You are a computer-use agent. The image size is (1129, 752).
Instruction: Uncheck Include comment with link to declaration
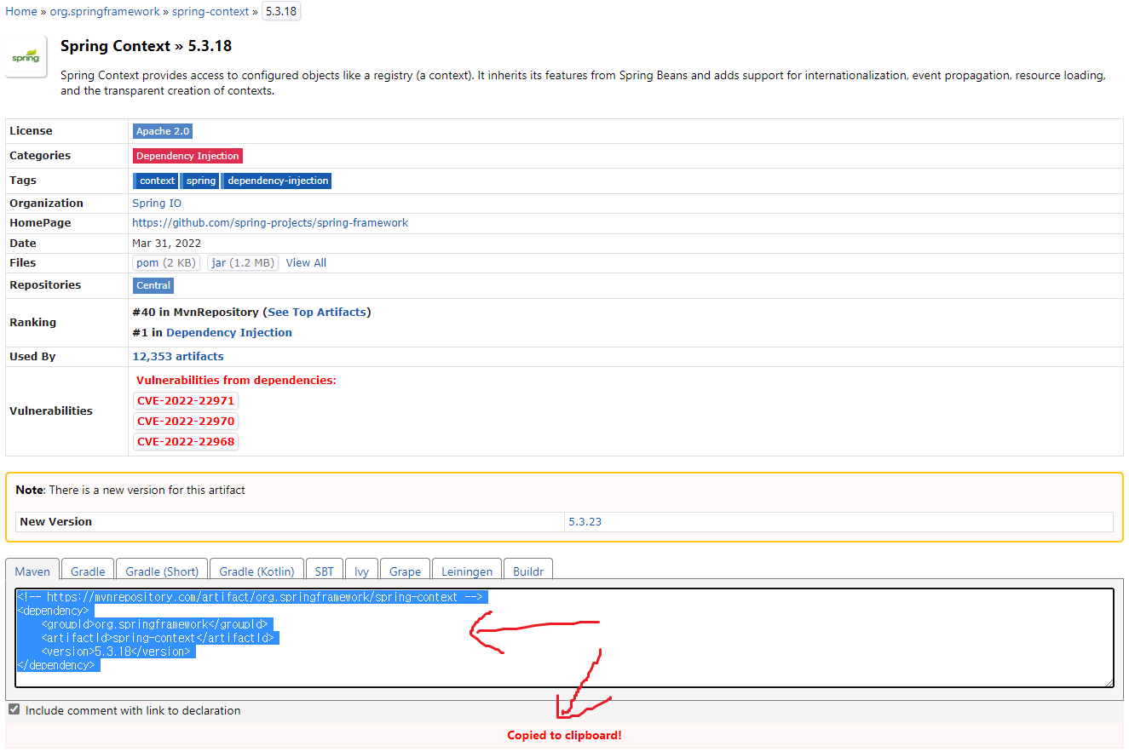[14, 709]
